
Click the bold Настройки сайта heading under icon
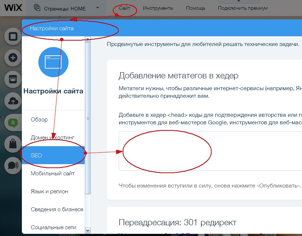pyautogui.click(x=53, y=91)
